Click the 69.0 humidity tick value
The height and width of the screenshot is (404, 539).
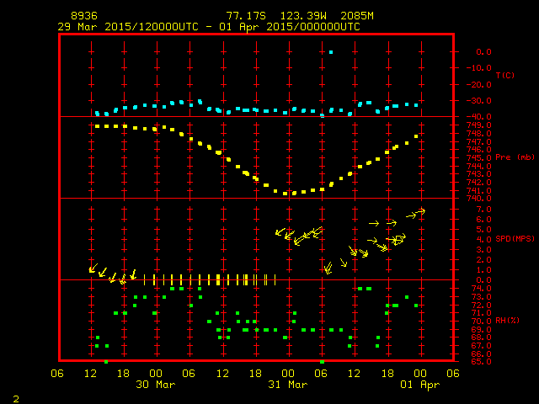coord(481,329)
